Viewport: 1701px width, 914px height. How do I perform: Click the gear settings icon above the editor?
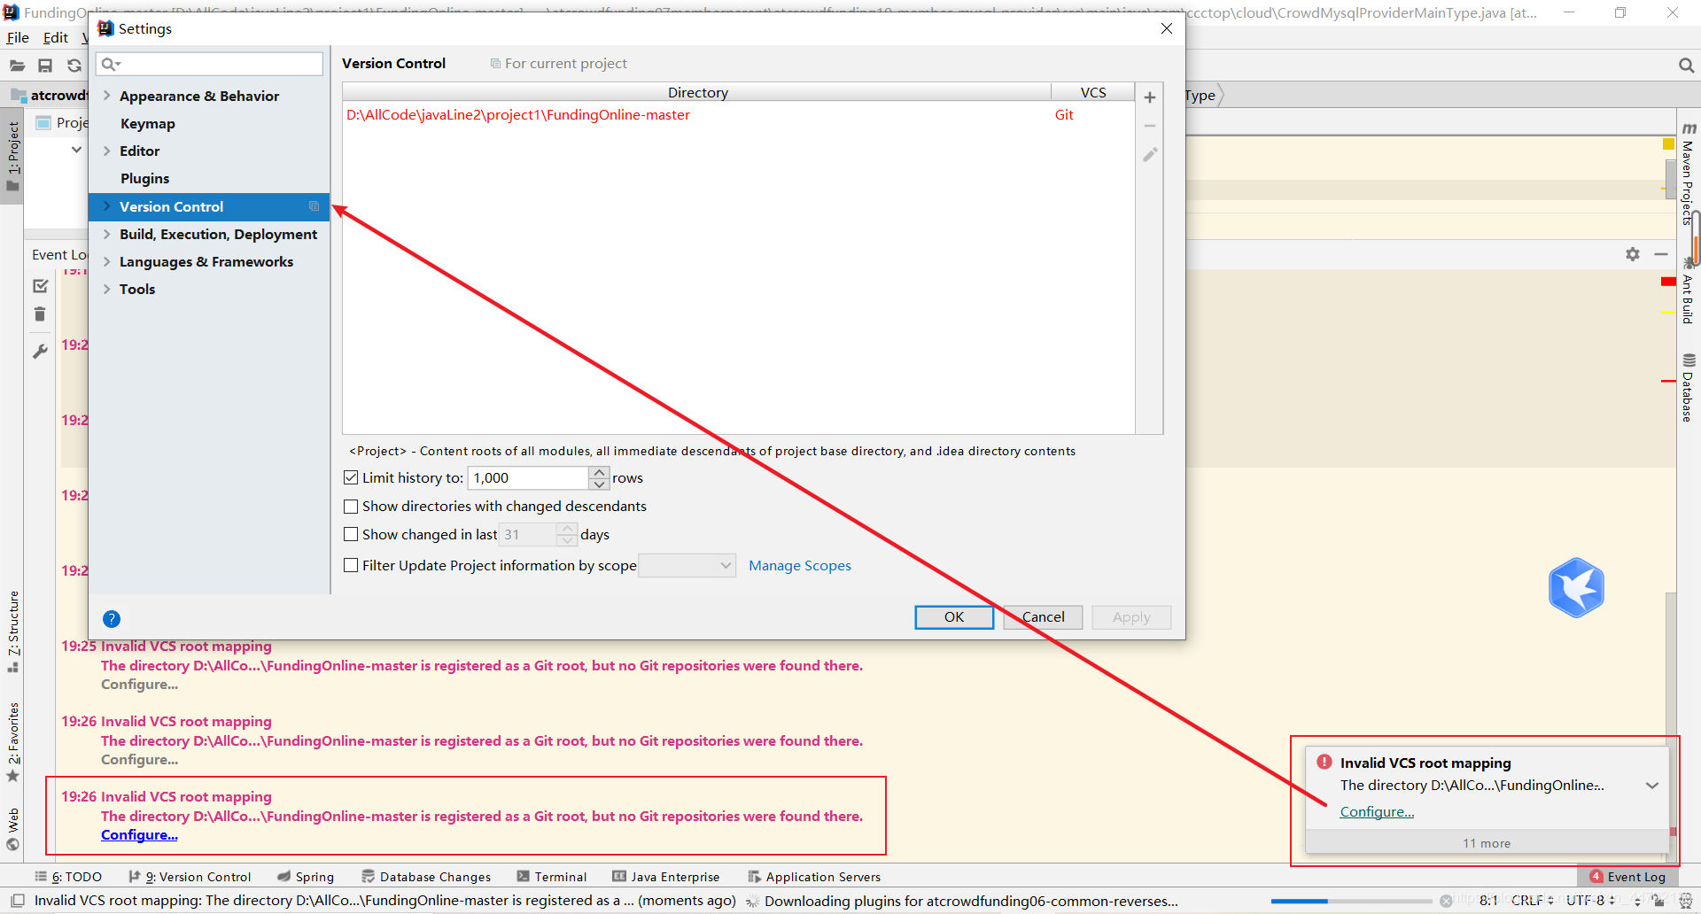(x=1633, y=254)
